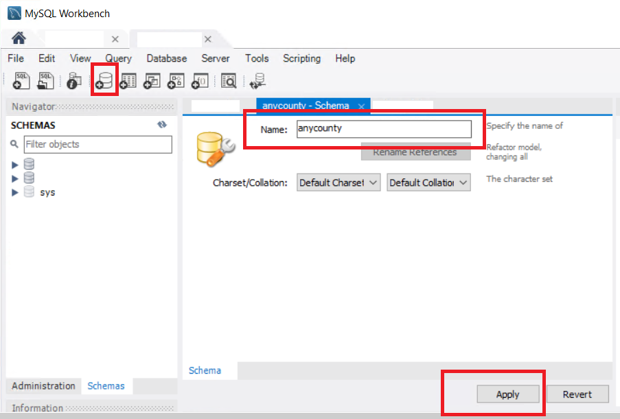Select the sys schema tree label

pyautogui.click(x=47, y=192)
